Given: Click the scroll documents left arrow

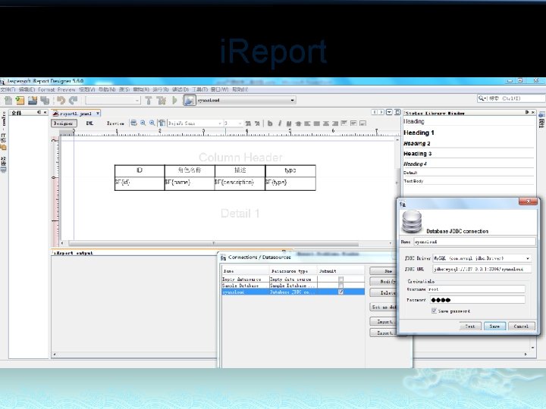Looking at the screenshot, I should tap(375, 112).
